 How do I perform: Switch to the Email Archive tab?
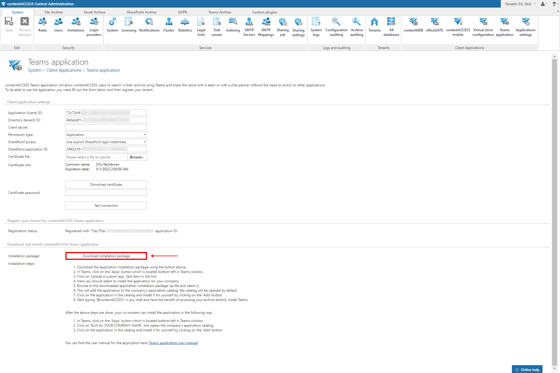[94, 12]
